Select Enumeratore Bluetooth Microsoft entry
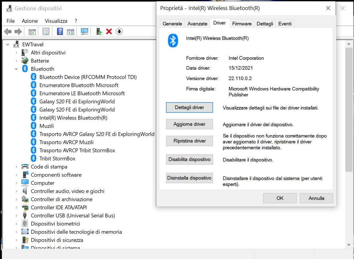Image resolution: width=354 pixels, height=259 pixels. pyautogui.click(x=79, y=85)
